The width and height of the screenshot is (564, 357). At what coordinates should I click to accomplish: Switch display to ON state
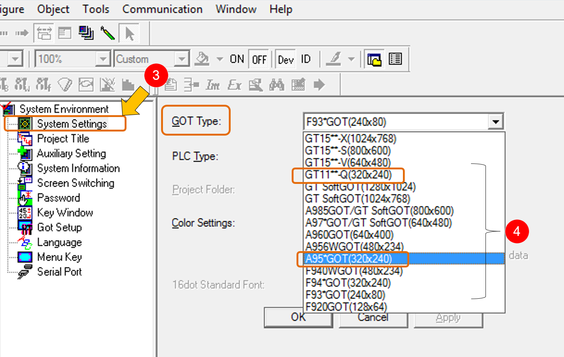[237, 59]
